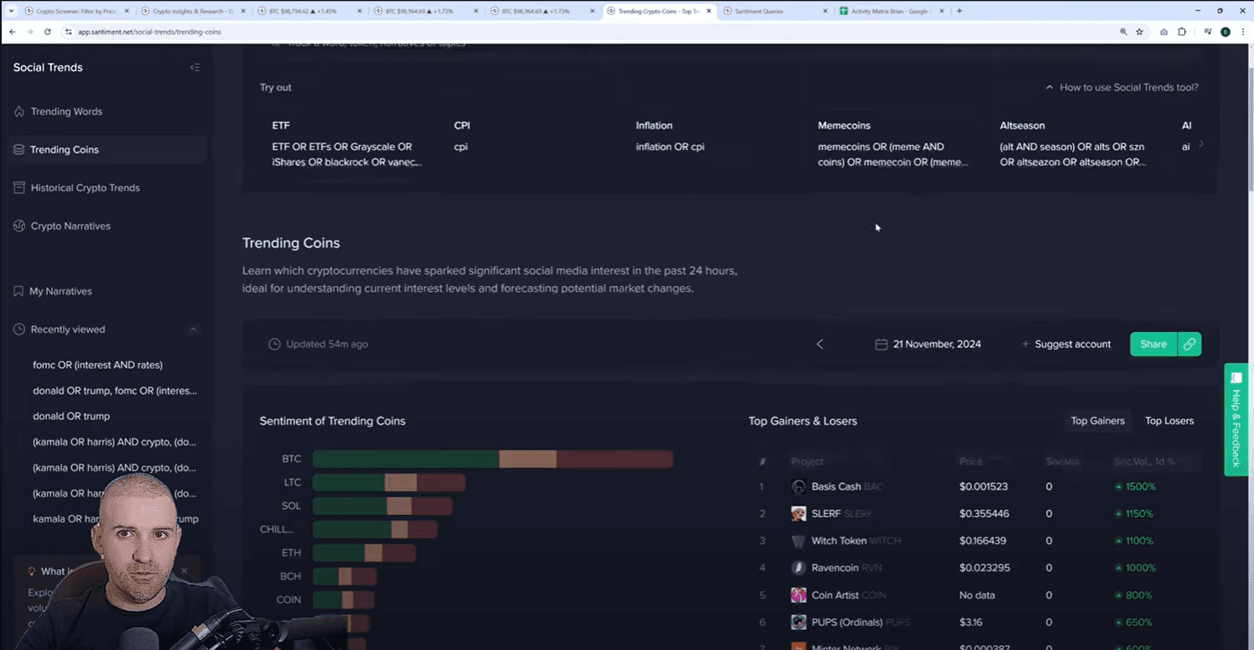Switch to Top Losers view
This screenshot has width=1254, height=650.
tap(1168, 421)
